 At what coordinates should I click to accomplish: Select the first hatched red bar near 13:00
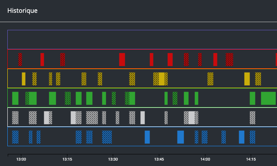[x=20, y=59]
